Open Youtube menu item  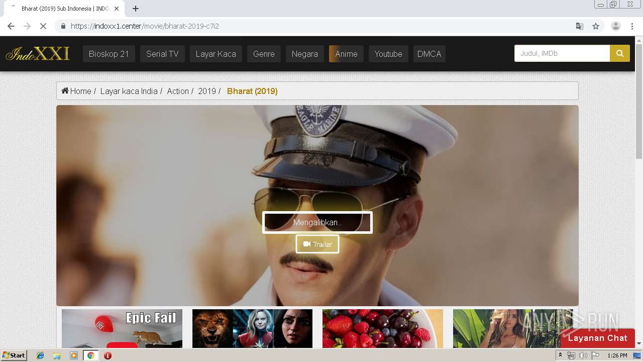[388, 54]
